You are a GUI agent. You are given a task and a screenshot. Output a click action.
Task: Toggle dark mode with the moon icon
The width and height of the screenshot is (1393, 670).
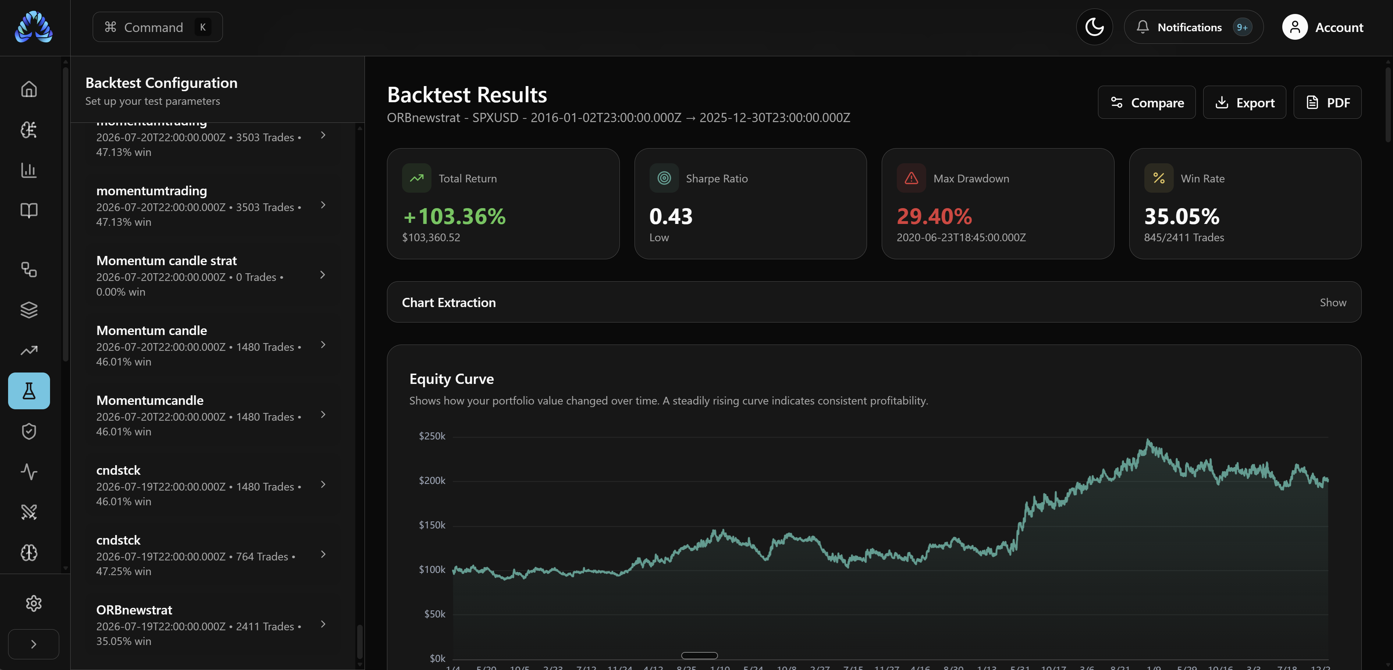[1094, 27]
